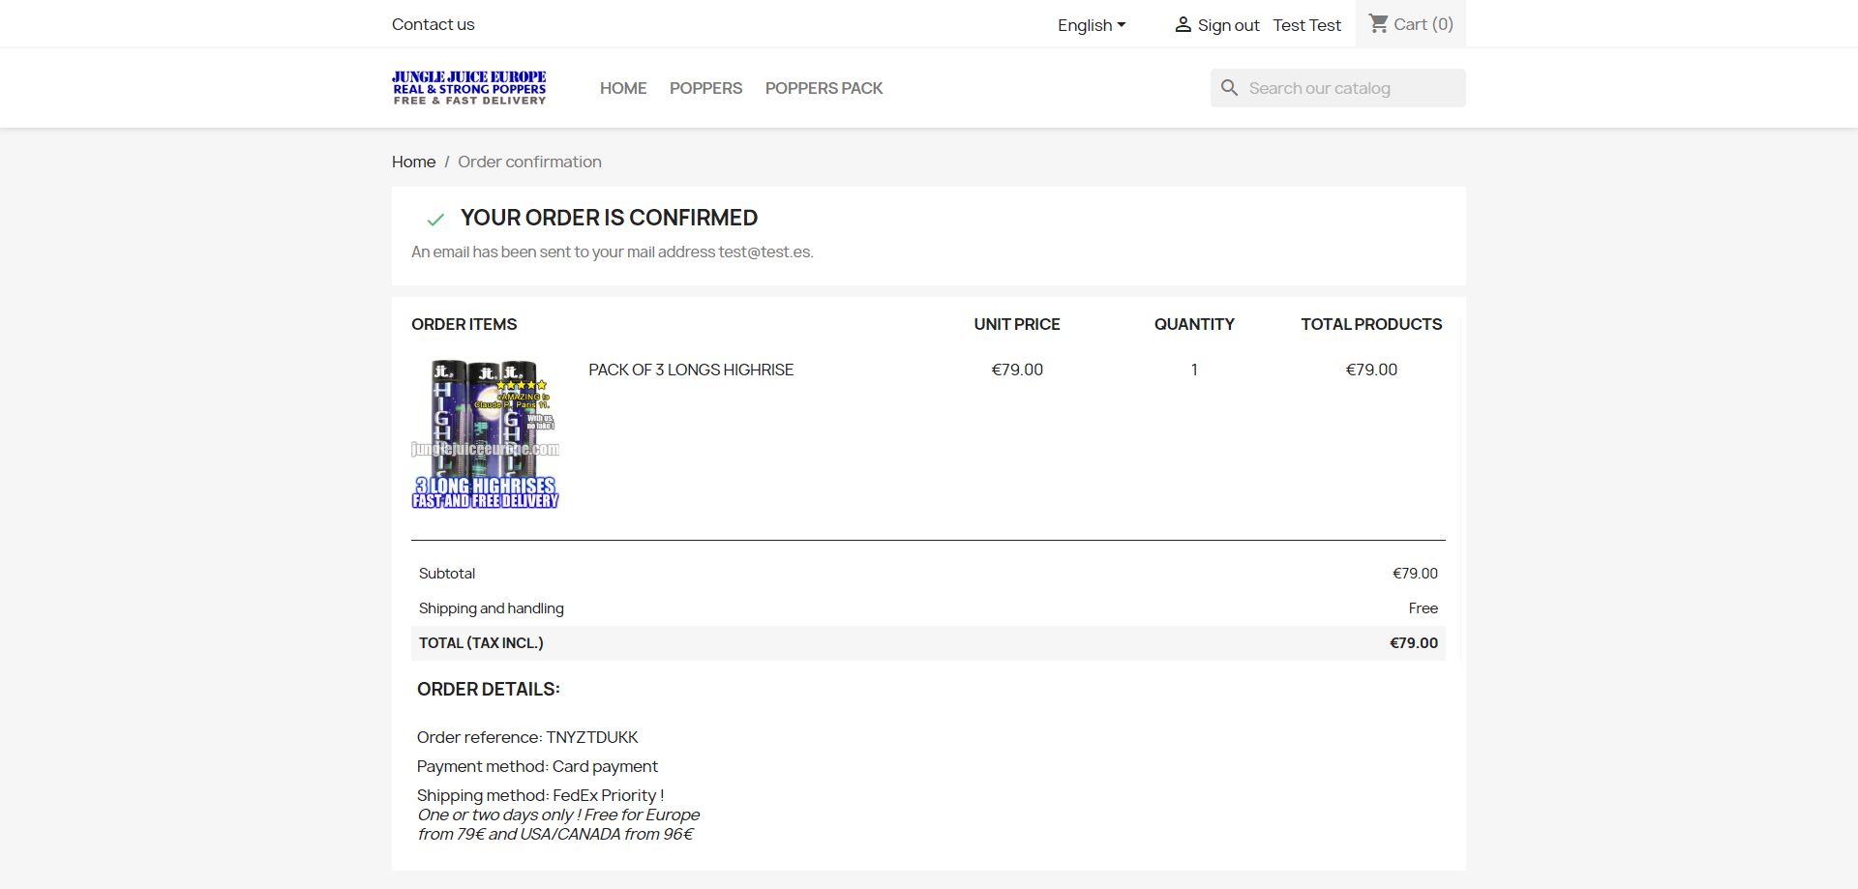Open the HOME menu item
This screenshot has height=889, width=1858.
[623, 88]
